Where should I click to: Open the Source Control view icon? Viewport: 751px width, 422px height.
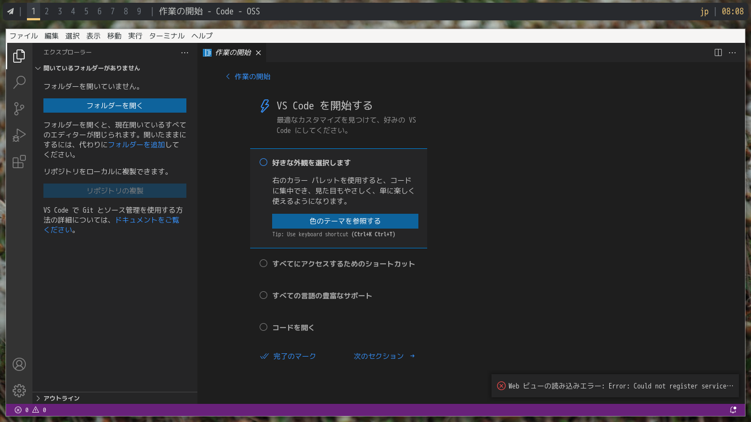tap(19, 109)
